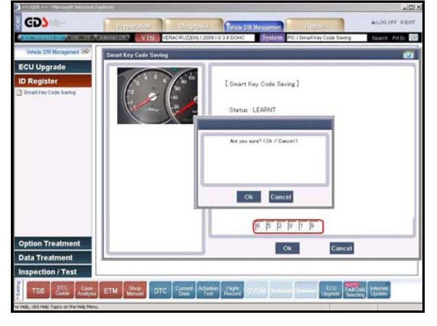The image size is (437, 326).
Task: Open the Flight Record tool
Action: click(232, 291)
